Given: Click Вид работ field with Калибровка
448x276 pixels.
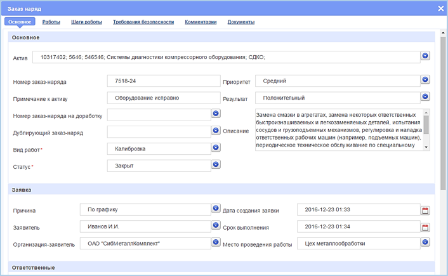Looking at the screenshot, I should 159,149.
